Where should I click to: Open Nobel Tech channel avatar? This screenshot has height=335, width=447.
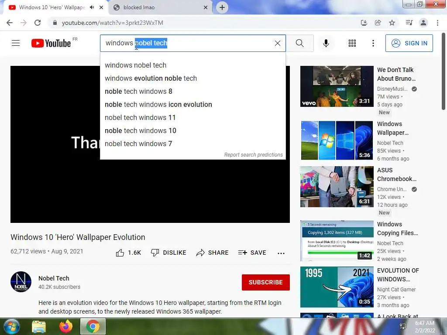(x=21, y=282)
